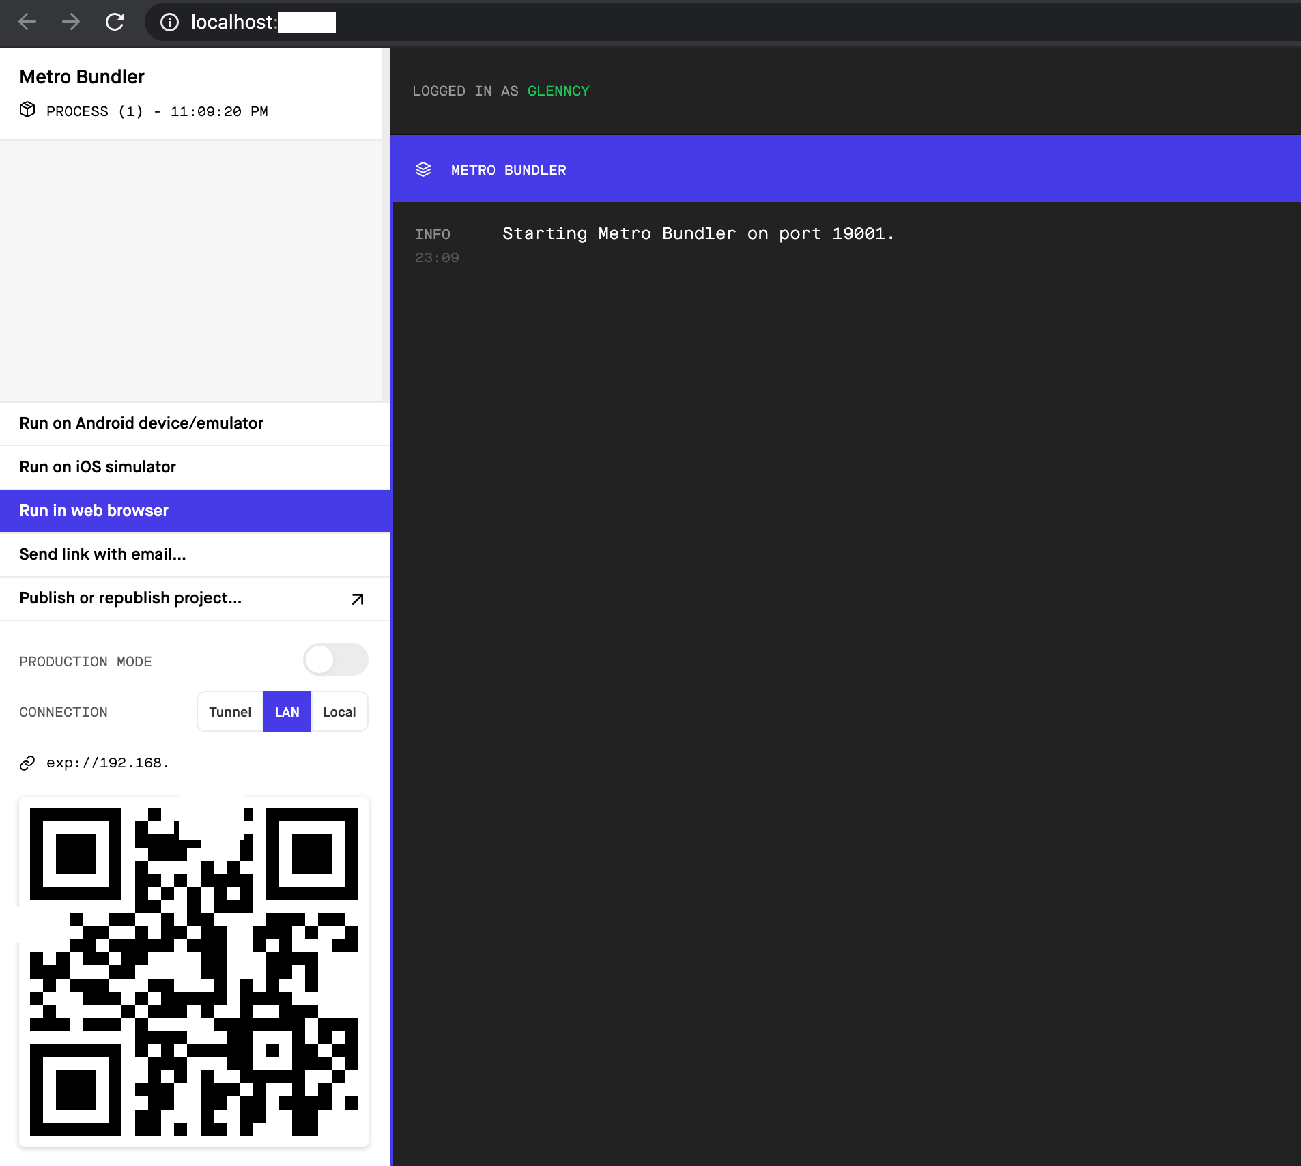
Task: Reload the page with the refresh icon
Action: click(115, 22)
